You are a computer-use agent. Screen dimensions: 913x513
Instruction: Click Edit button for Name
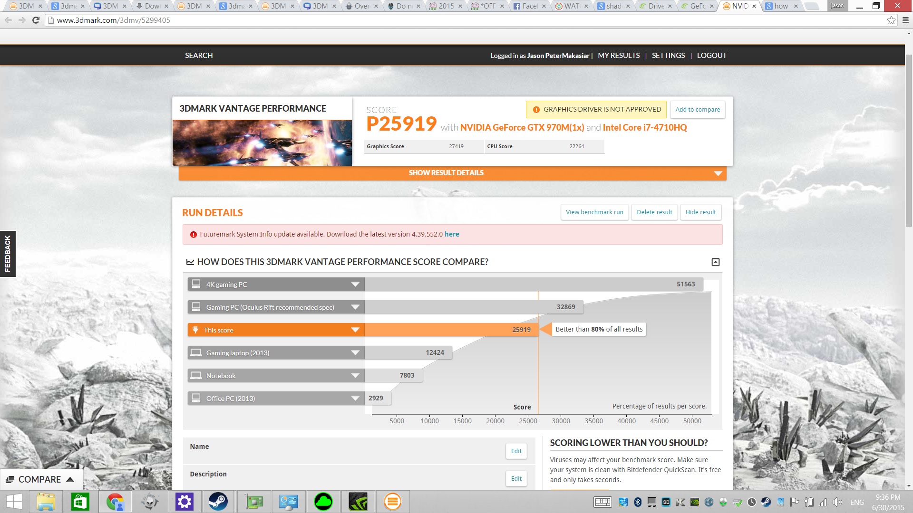pos(516,451)
